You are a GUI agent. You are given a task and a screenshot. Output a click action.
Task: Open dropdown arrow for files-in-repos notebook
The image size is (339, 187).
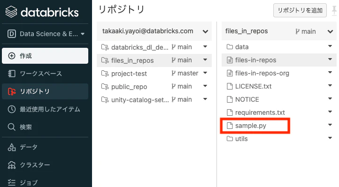[330, 59]
